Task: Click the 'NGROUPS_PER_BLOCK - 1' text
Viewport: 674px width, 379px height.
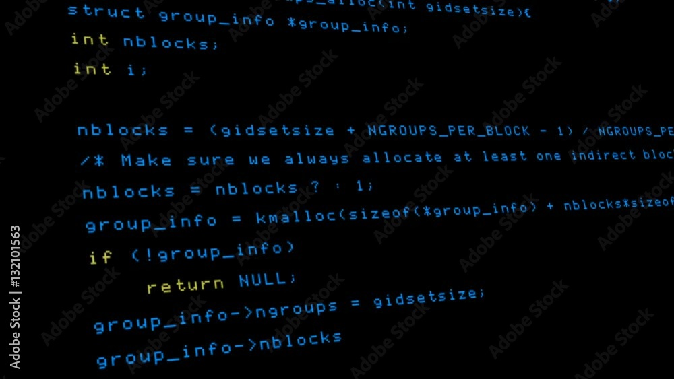Action: pos(467,131)
